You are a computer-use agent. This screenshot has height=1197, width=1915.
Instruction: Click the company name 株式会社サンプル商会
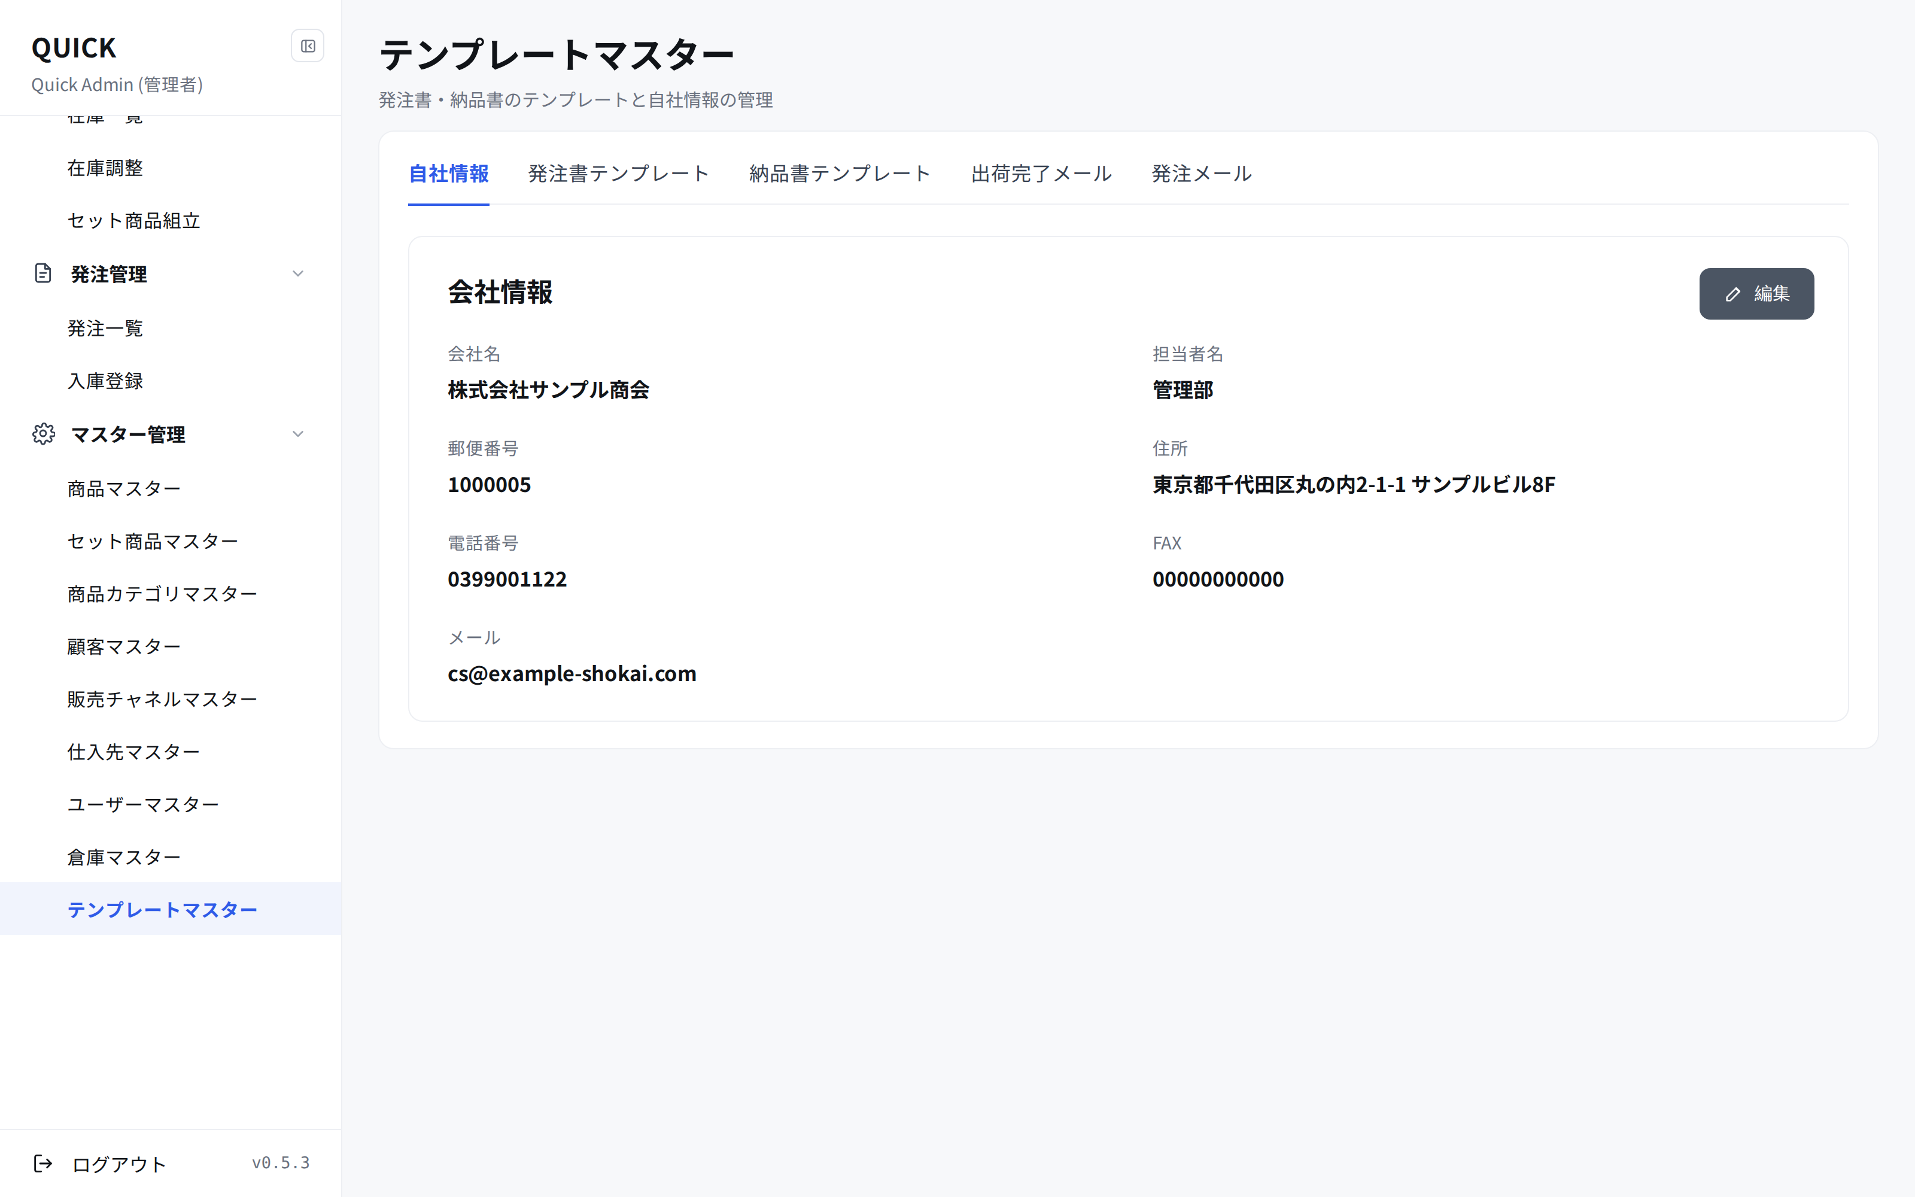tap(548, 390)
